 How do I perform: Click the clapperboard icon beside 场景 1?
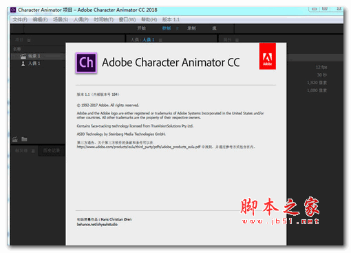coord(23,56)
